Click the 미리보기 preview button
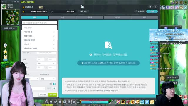This screenshot has width=188, height=106. pos(140,11)
